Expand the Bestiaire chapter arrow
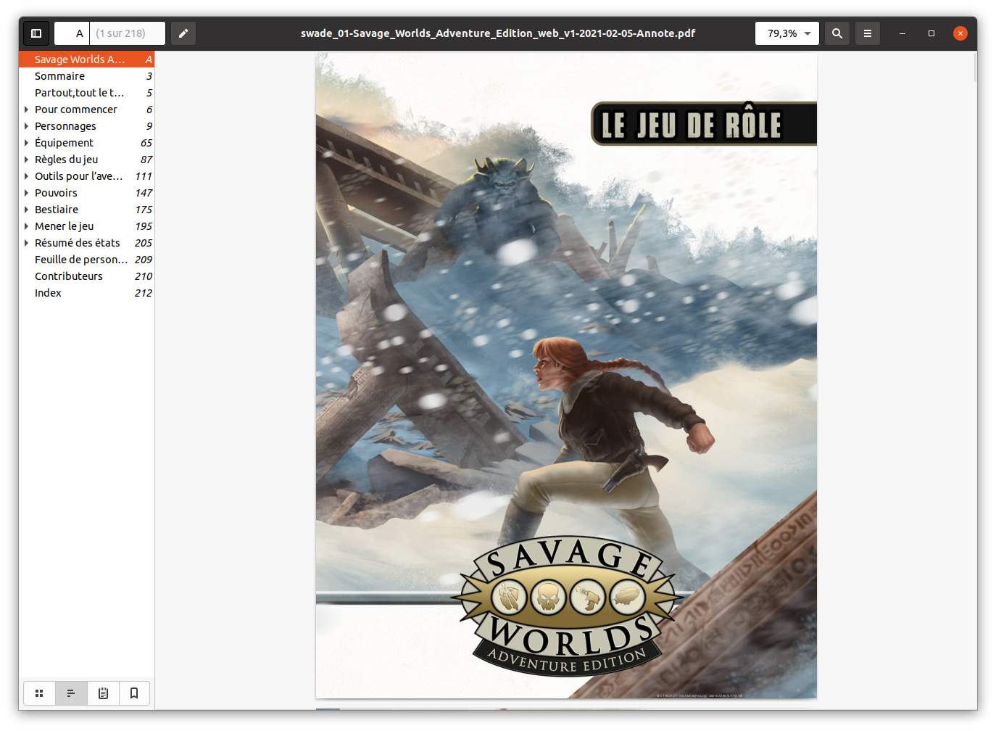Viewport: 996px width, 731px height. pos(27,210)
